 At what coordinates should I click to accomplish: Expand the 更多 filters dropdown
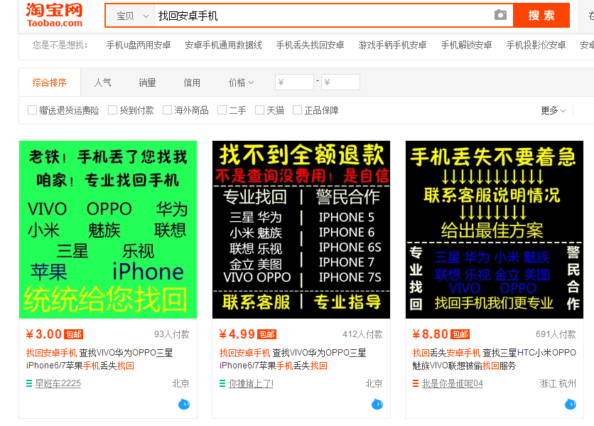pyautogui.click(x=553, y=110)
